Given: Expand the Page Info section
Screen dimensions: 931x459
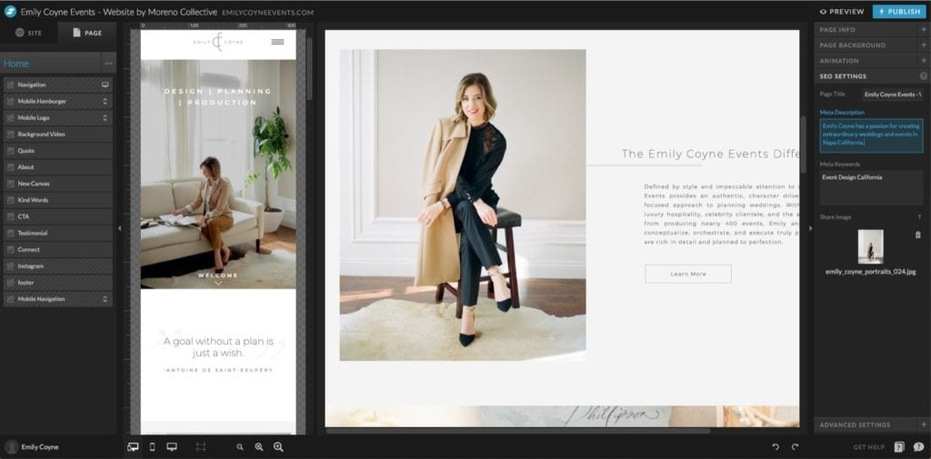Looking at the screenshot, I should pos(923,30).
